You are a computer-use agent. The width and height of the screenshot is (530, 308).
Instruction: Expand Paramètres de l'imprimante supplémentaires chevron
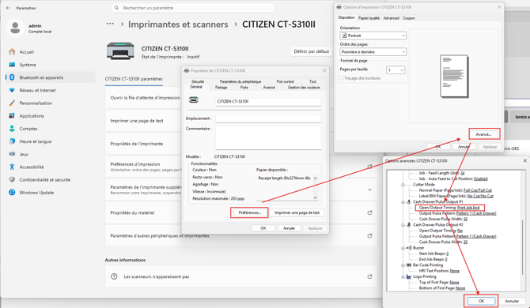point(369,190)
